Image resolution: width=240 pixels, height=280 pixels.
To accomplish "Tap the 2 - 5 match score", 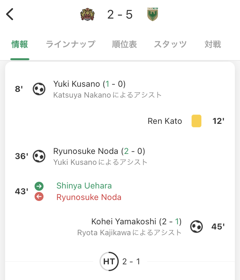I will click(120, 14).
